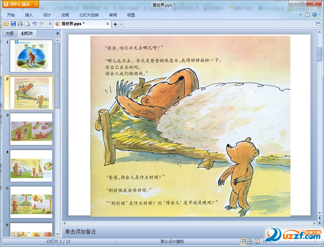The height and width of the screenshot is (247, 324).
Task: Switch to Normal view icon in status bar
Action: [243, 242]
